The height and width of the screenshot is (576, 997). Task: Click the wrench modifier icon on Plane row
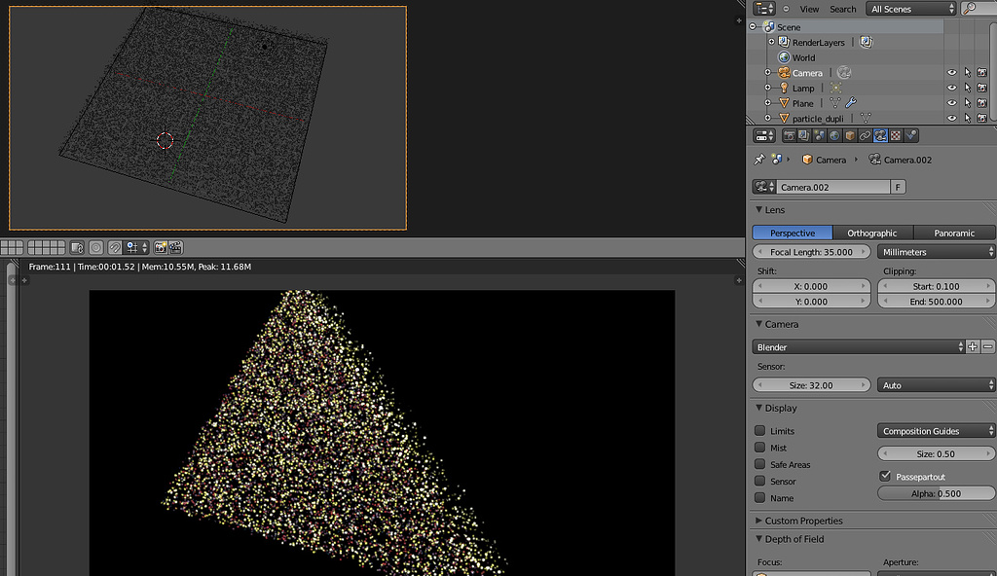click(851, 102)
